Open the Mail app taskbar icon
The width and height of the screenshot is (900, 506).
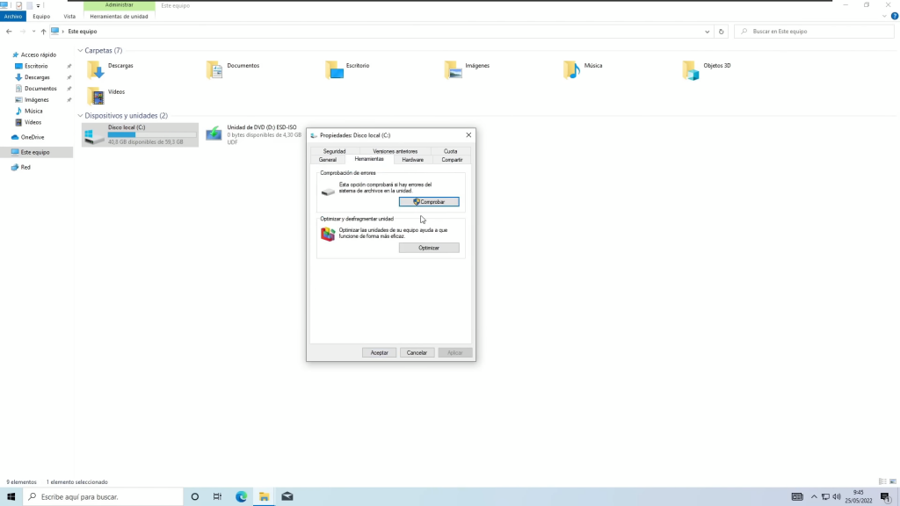[x=287, y=496]
